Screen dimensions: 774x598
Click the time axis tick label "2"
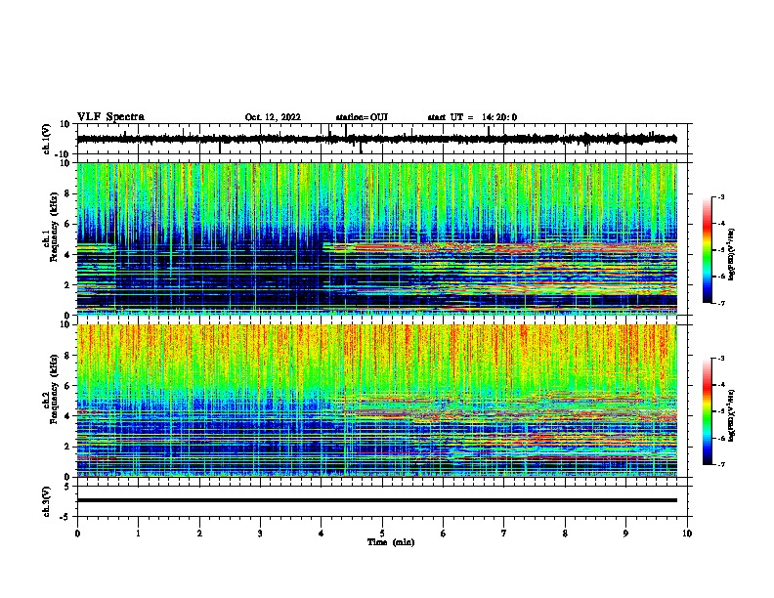[199, 534]
